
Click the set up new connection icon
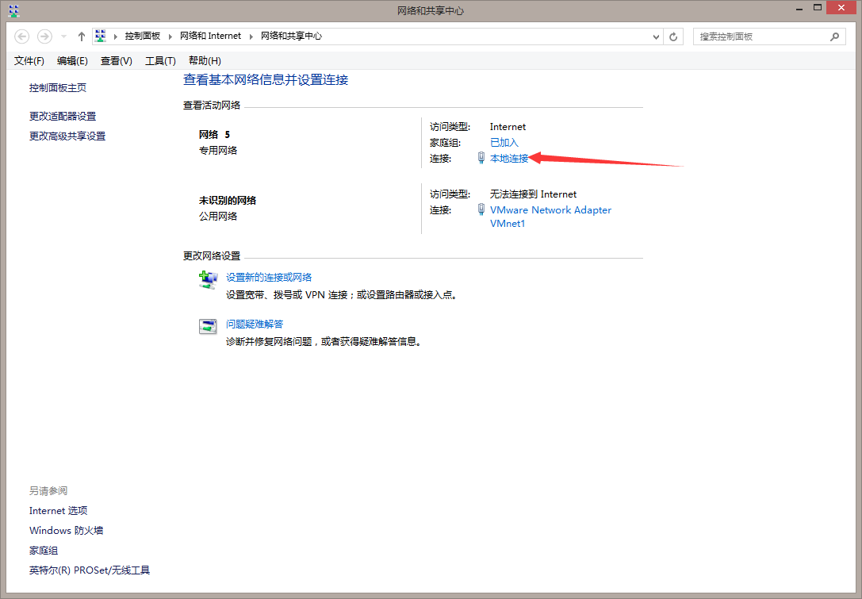208,279
